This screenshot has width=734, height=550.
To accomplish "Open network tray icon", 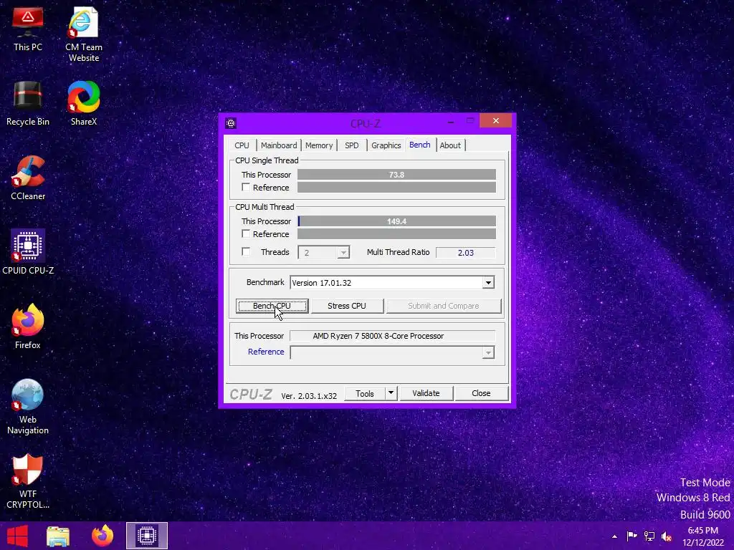I will click(649, 536).
